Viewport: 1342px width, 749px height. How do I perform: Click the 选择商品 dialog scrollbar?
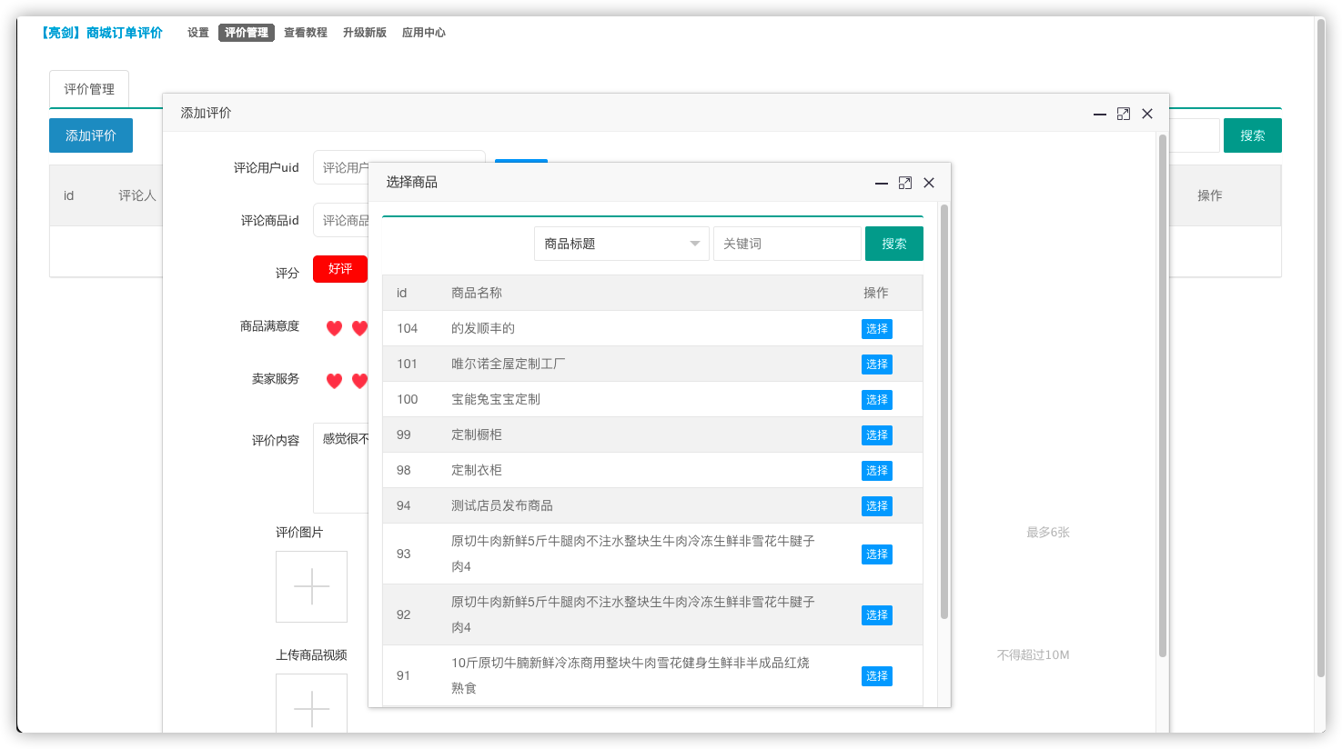click(944, 412)
